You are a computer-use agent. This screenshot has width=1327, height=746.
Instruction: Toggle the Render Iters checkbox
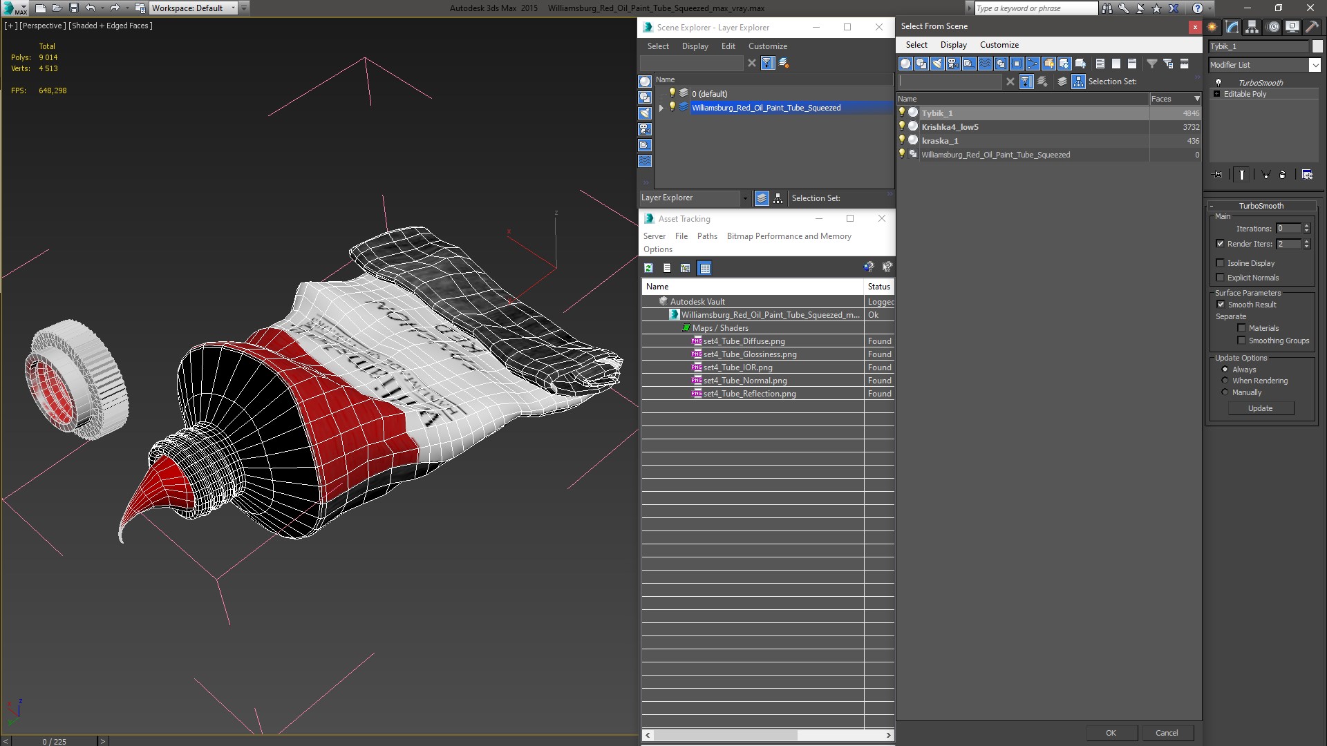tap(1220, 244)
